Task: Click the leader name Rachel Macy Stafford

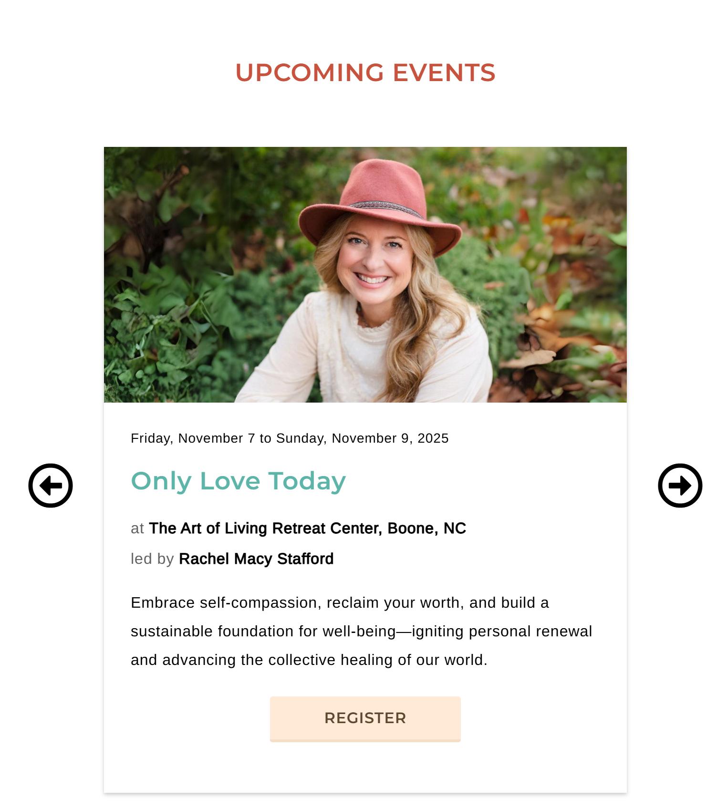Action: 256,559
